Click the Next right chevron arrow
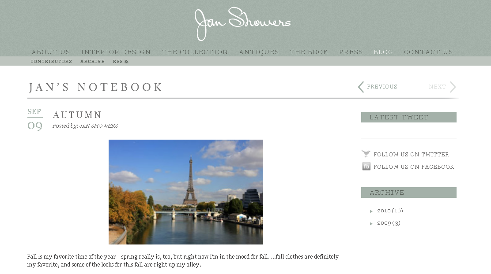The width and height of the screenshot is (491, 274). click(x=453, y=87)
